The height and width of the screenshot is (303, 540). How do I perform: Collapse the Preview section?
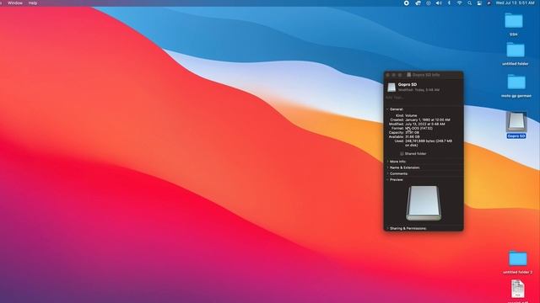(x=387, y=179)
